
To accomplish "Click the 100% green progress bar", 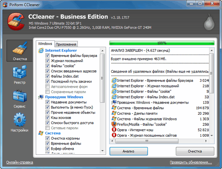I will tap(162, 43).
